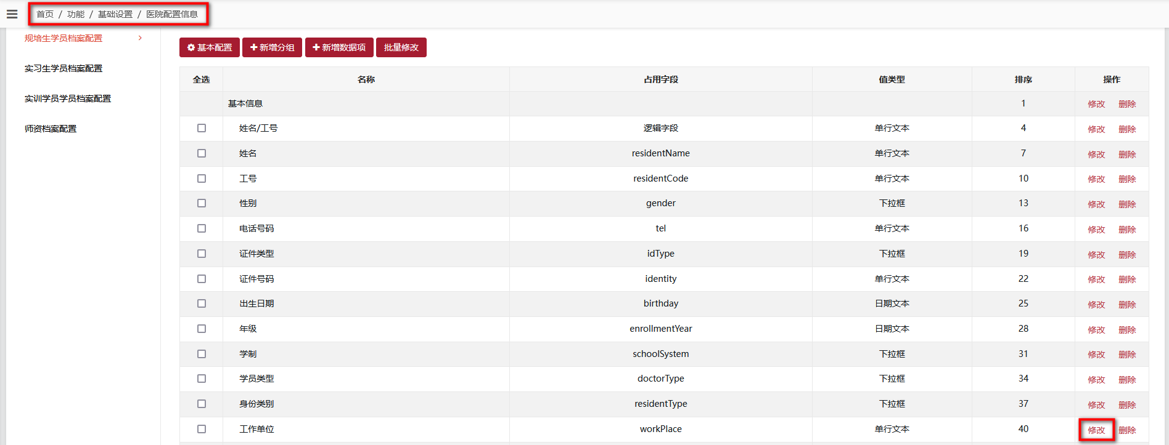Image resolution: width=1169 pixels, height=445 pixels.
Task: Check the 出生日期 row checkbox
Action: (202, 303)
